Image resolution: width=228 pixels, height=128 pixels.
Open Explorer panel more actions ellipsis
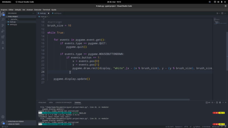[33, 13]
